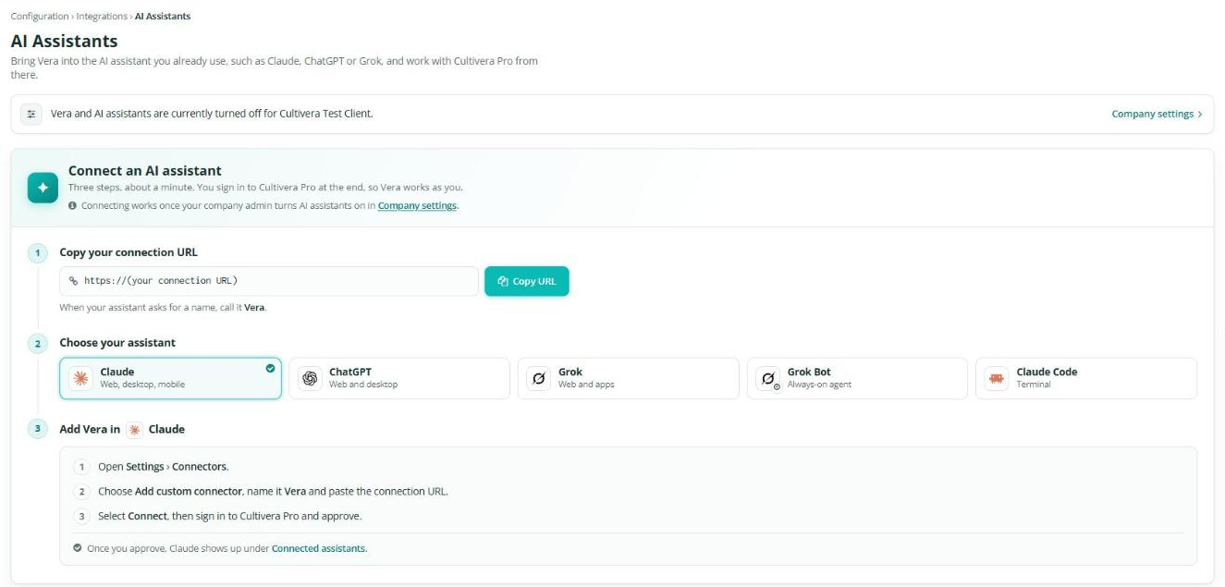Click the Connect an AI assistant heading

145,170
